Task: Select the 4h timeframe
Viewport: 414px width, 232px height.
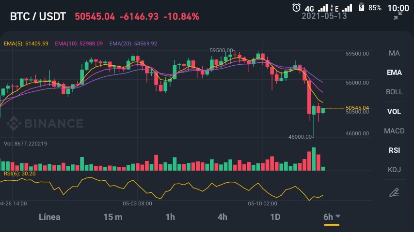Action: point(223,217)
